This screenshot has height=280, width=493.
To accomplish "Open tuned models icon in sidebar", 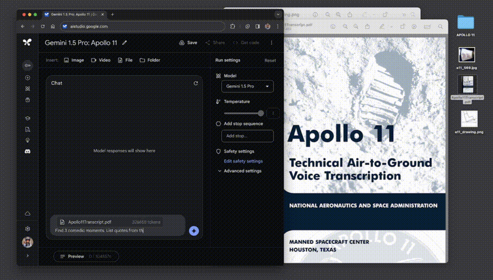I will click(28, 88).
